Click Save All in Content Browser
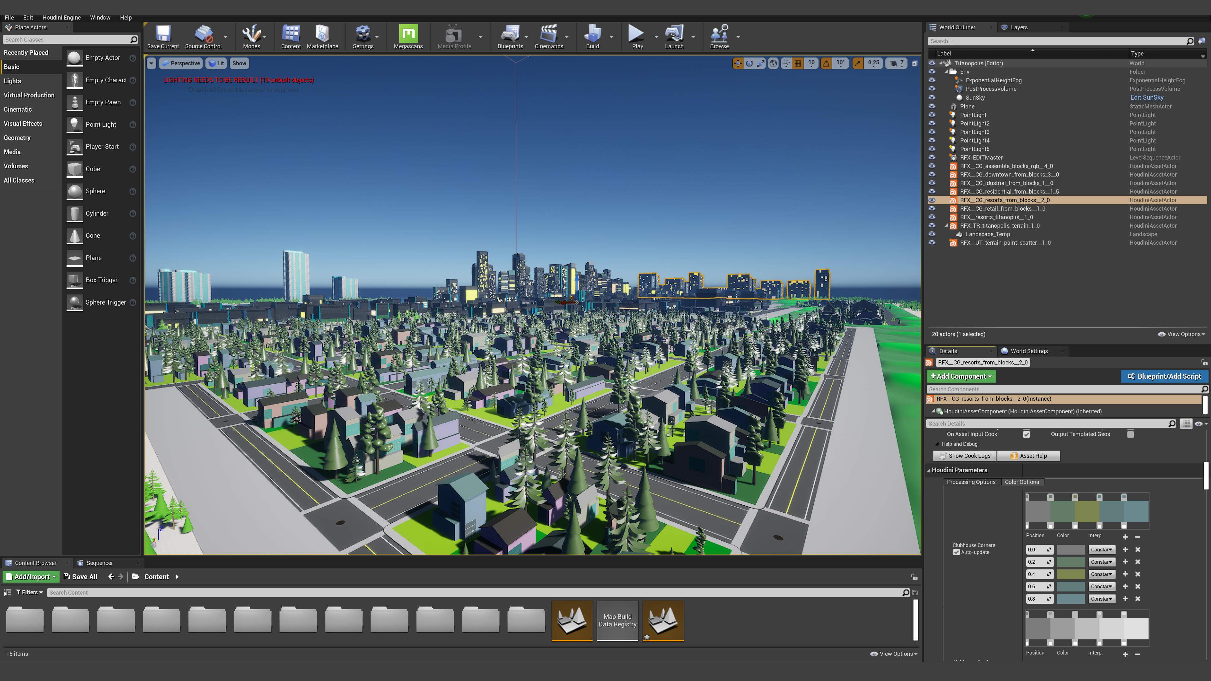 (x=80, y=577)
